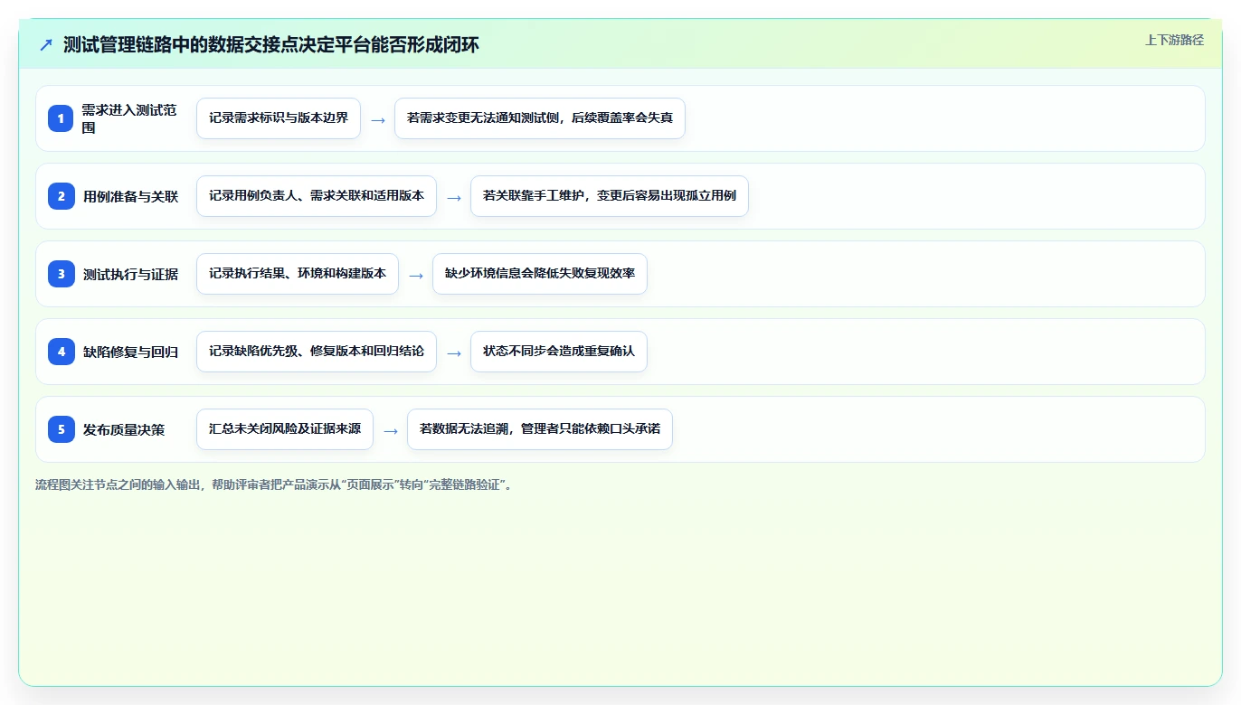This screenshot has width=1241, height=705.
Task: Click the 记录缺陷优先级、修复版本和回归结论 box
Action: pos(317,352)
